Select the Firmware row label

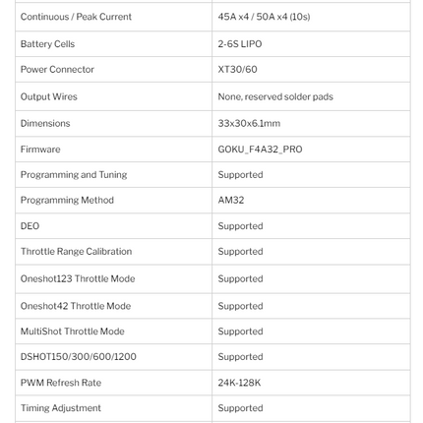[40, 150]
